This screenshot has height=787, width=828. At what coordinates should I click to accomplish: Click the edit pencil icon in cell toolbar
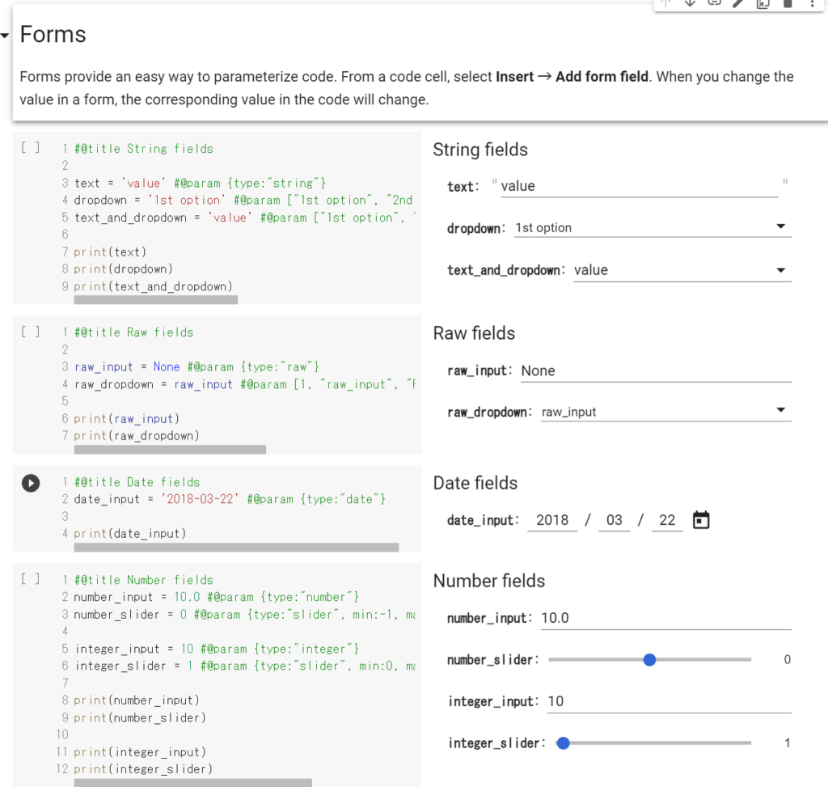click(738, 3)
